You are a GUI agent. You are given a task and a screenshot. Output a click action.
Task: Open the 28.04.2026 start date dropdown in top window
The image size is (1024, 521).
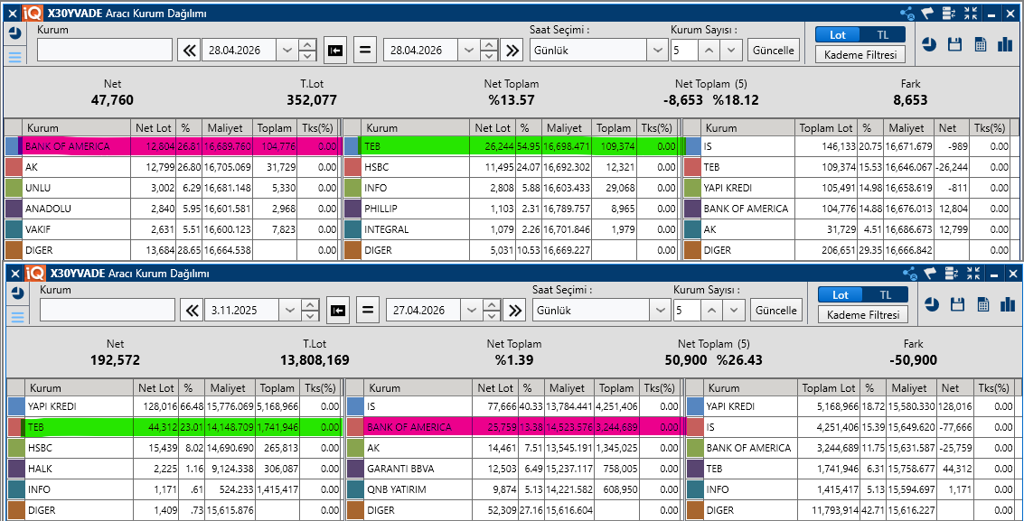click(x=286, y=51)
